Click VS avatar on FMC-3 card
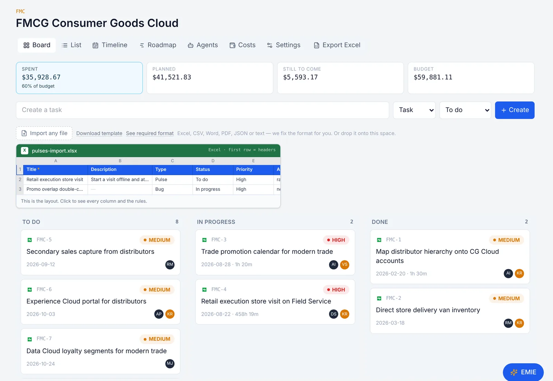 [345, 264]
